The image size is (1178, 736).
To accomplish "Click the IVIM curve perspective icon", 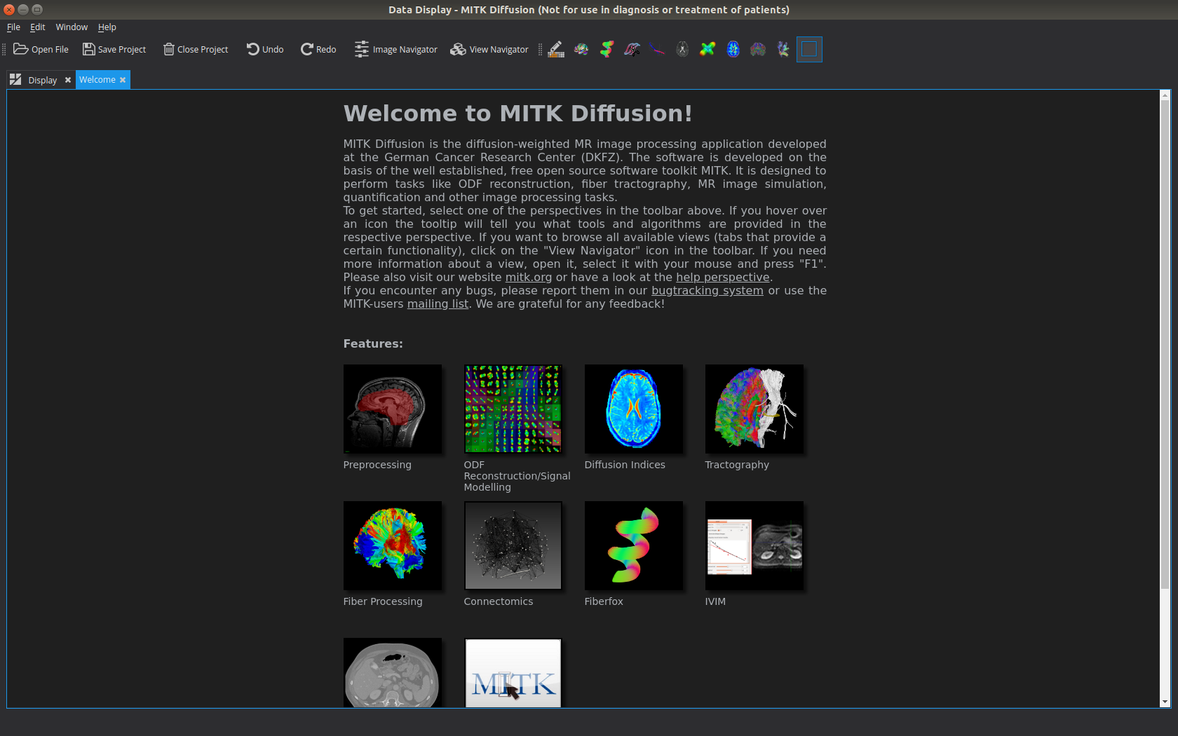I will point(657,49).
